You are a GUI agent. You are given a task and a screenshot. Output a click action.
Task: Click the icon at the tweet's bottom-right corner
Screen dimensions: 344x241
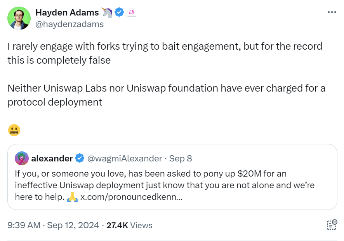point(332,225)
